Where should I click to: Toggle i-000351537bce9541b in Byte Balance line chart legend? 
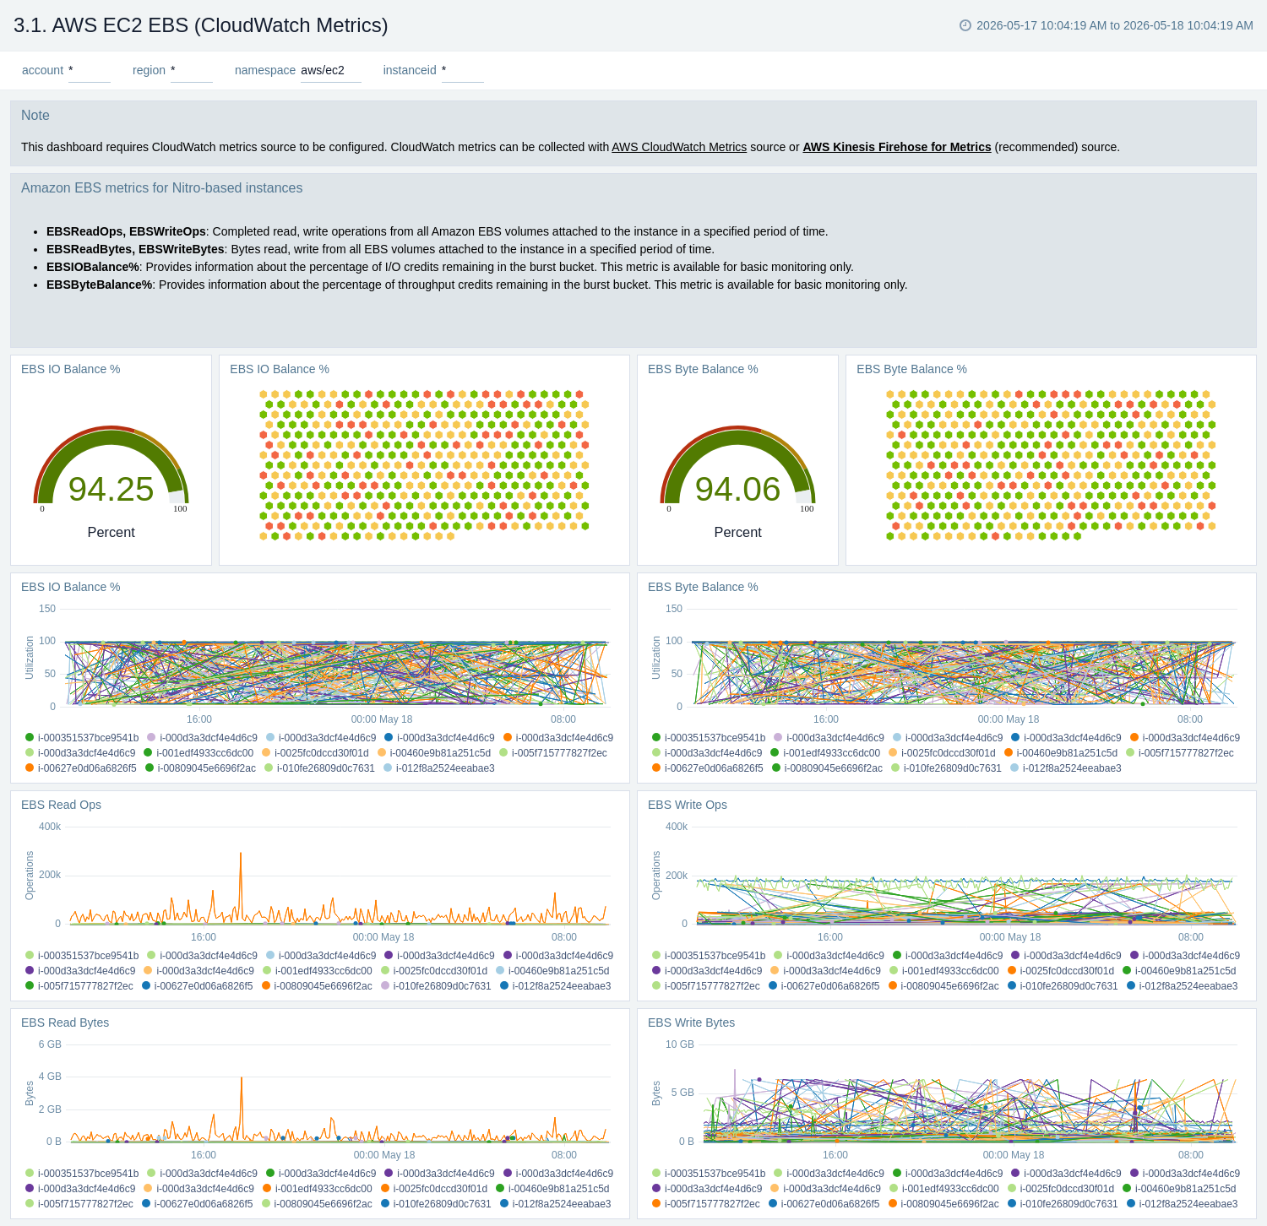tap(709, 738)
